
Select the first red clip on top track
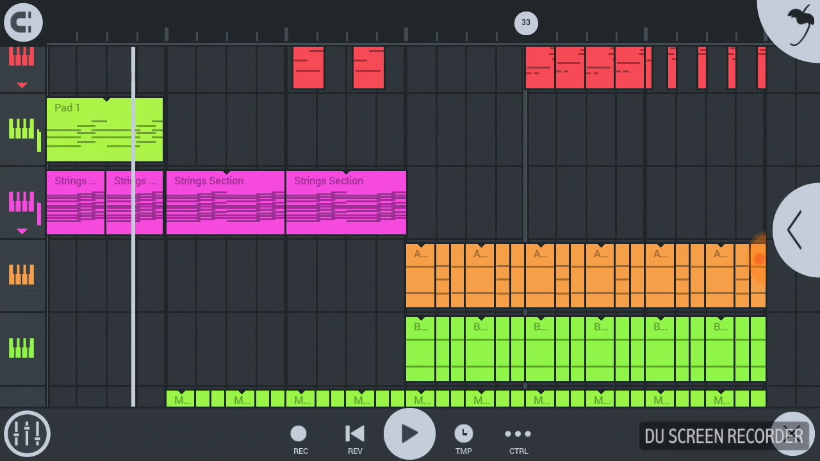pos(308,67)
